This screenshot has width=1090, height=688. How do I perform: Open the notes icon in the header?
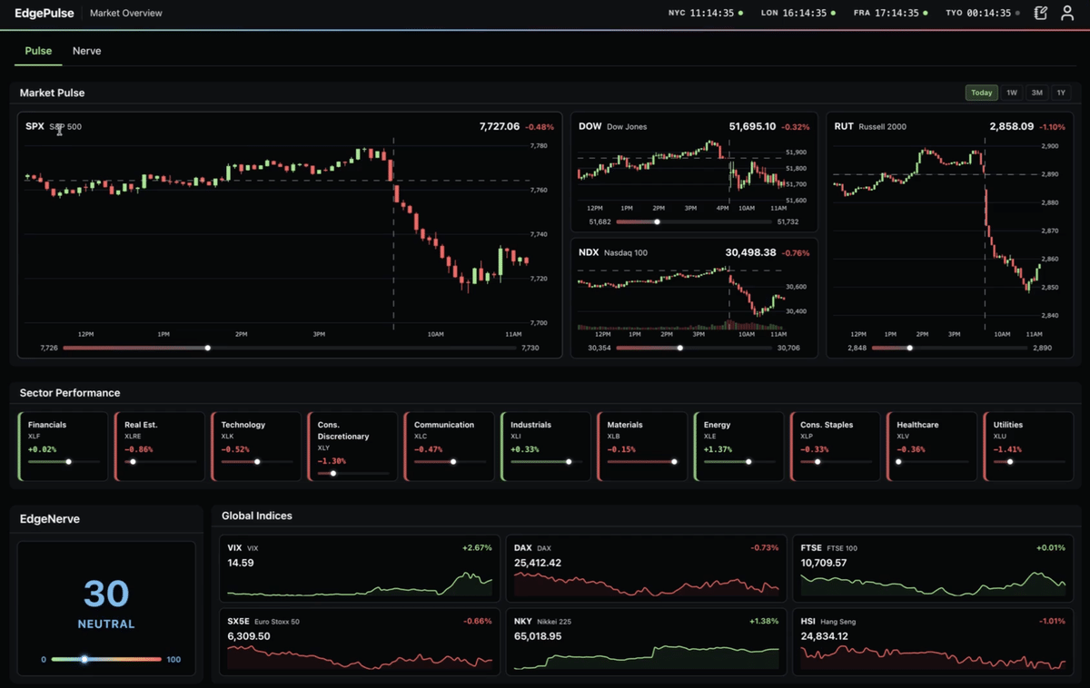[x=1041, y=14]
